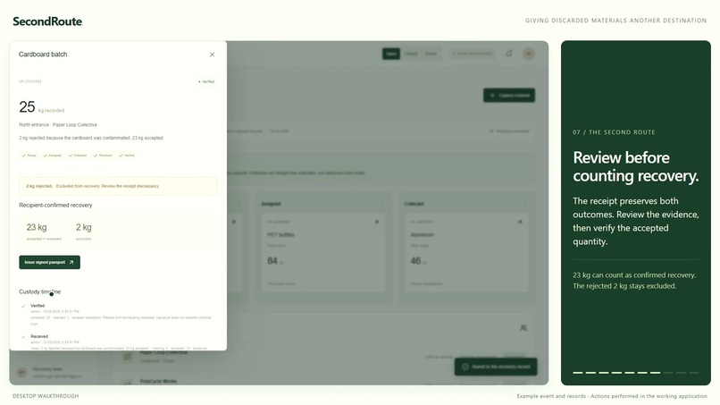Select the third tab beside Closed
Screen dimensions: 720x405
[431, 54]
